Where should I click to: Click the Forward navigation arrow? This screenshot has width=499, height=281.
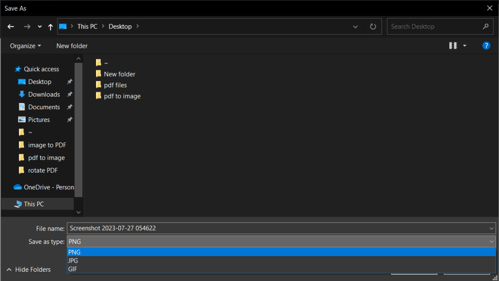[27, 26]
